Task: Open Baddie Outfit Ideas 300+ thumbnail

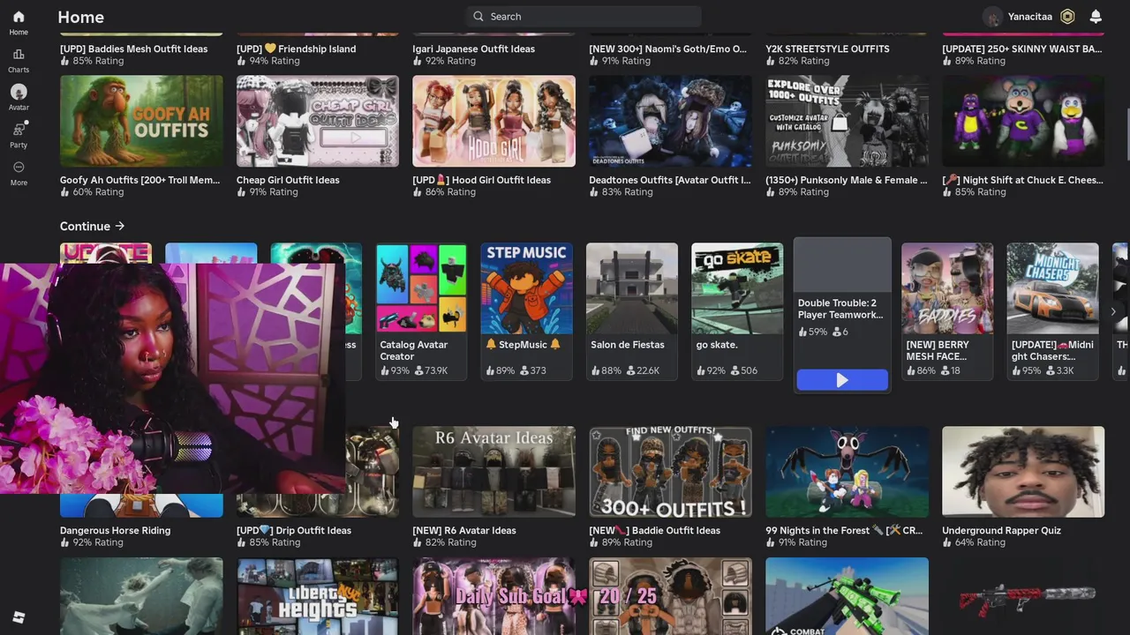Action: (670, 472)
